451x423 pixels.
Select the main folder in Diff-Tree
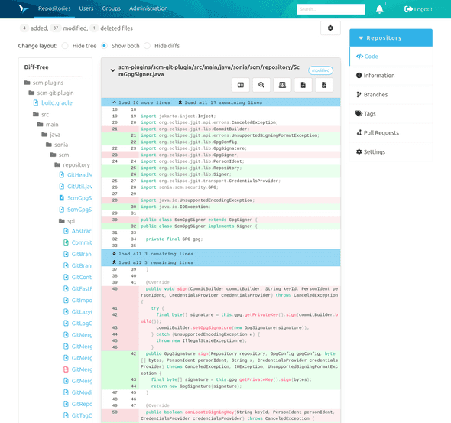click(47, 125)
